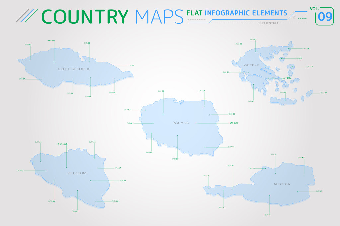Click FLAT INFOGRAPHIC ELEMENTS heading

237,13
